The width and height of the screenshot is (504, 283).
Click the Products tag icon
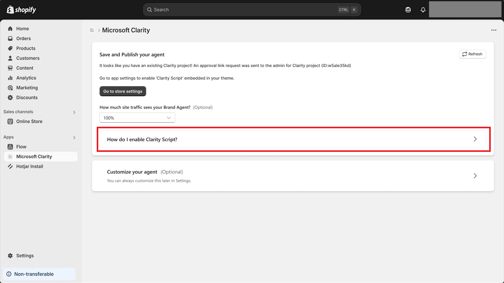point(10,48)
